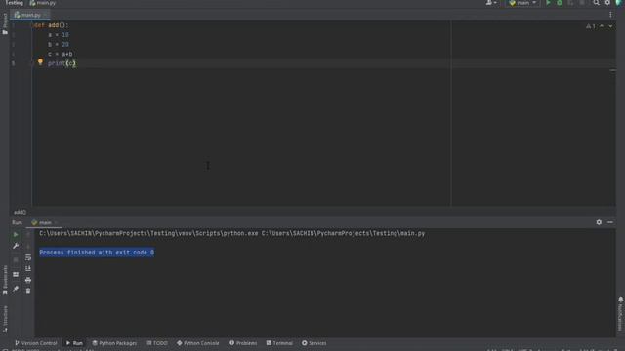Clear console with trash icon

coord(28,292)
